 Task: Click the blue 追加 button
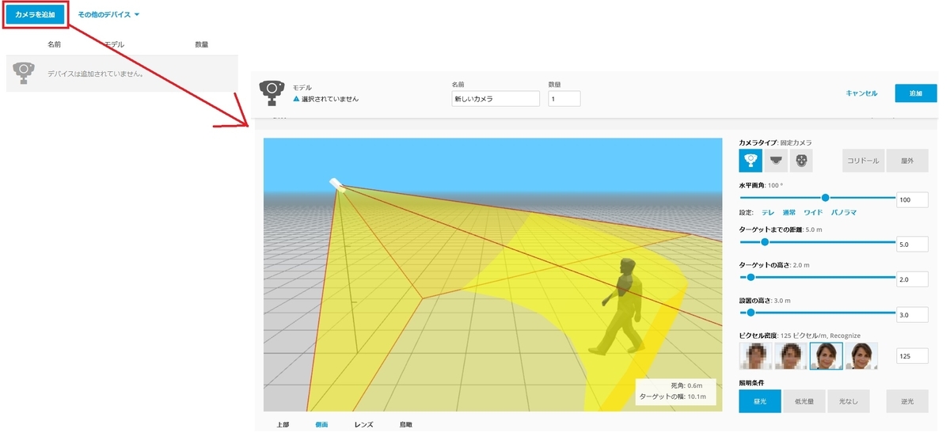[x=916, y=93]
